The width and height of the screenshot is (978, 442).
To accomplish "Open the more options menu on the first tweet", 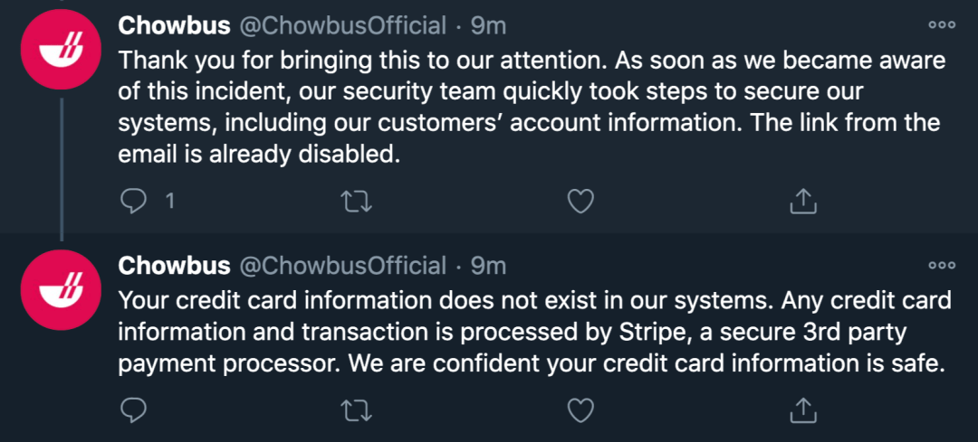I will pos(943,25).
